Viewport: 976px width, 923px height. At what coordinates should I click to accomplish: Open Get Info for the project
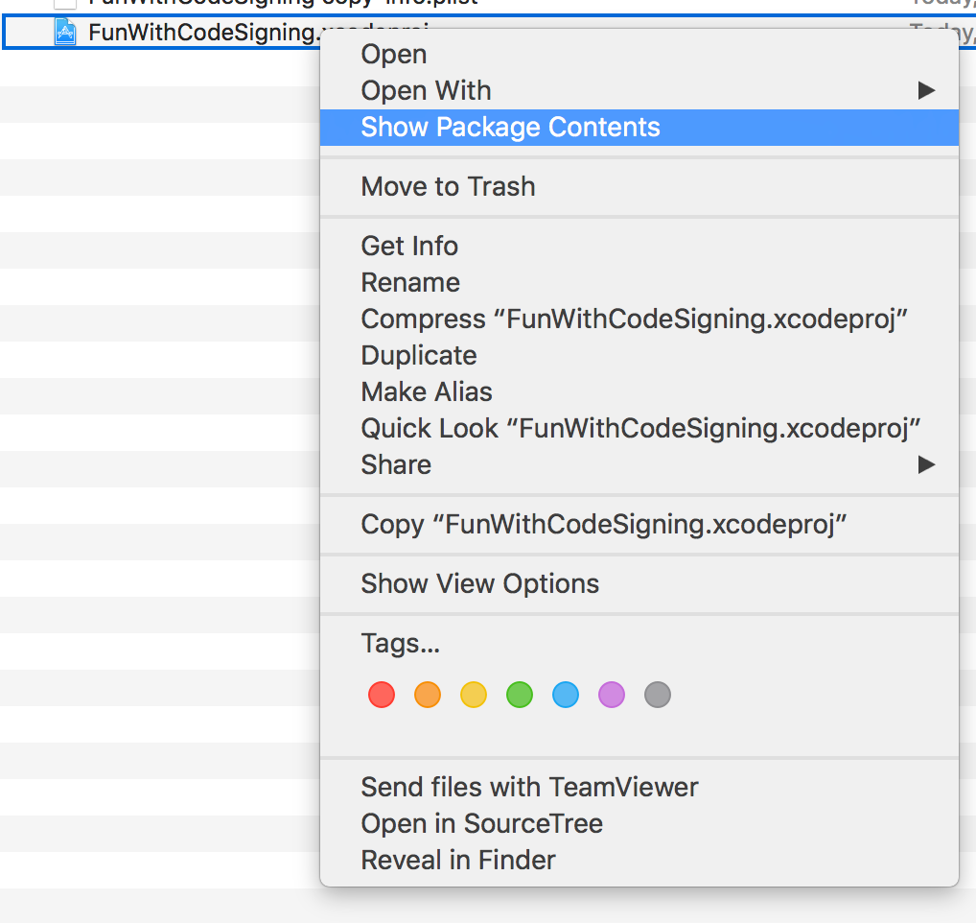[409, 247]
